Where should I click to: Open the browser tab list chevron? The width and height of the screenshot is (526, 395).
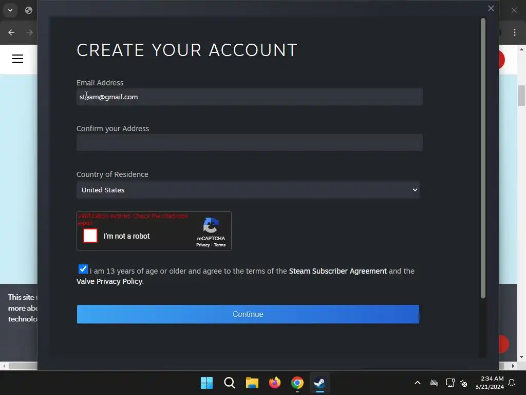click(10, 10)
